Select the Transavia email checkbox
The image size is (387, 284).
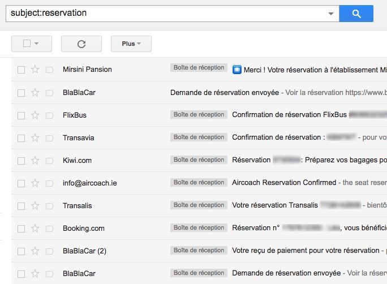click(21, 137)
